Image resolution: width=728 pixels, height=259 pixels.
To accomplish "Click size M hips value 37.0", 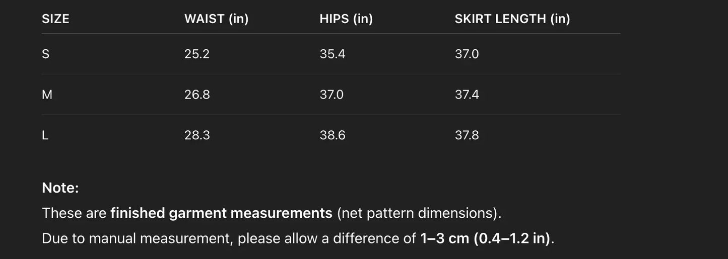I will point(332,95).
